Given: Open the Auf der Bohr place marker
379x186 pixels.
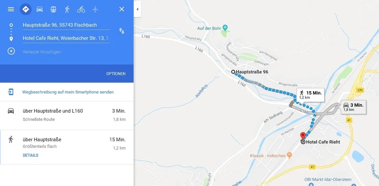Looking at the screenshot, I should click(225, 28).
